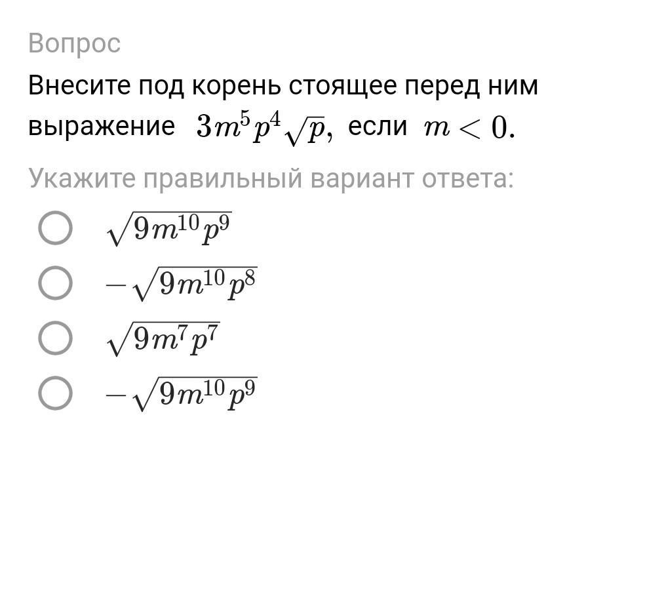Pick the radio button for √9m⁷p⁷
This screenshot has height=602, width=664.
point(55,338)
